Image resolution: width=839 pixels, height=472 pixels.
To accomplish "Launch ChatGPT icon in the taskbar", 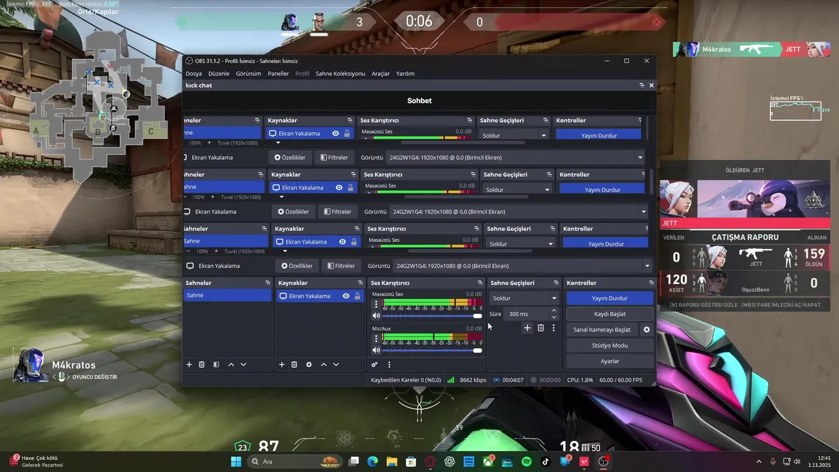I will pos(450,462).
